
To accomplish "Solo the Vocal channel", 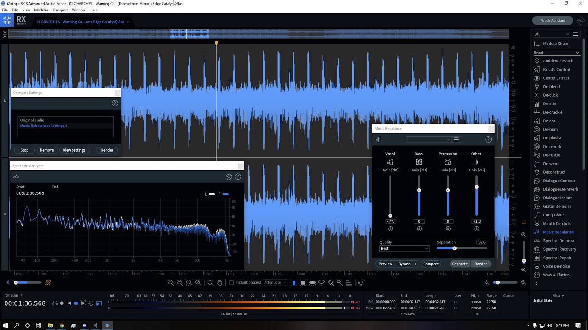I will pos(390,229).
